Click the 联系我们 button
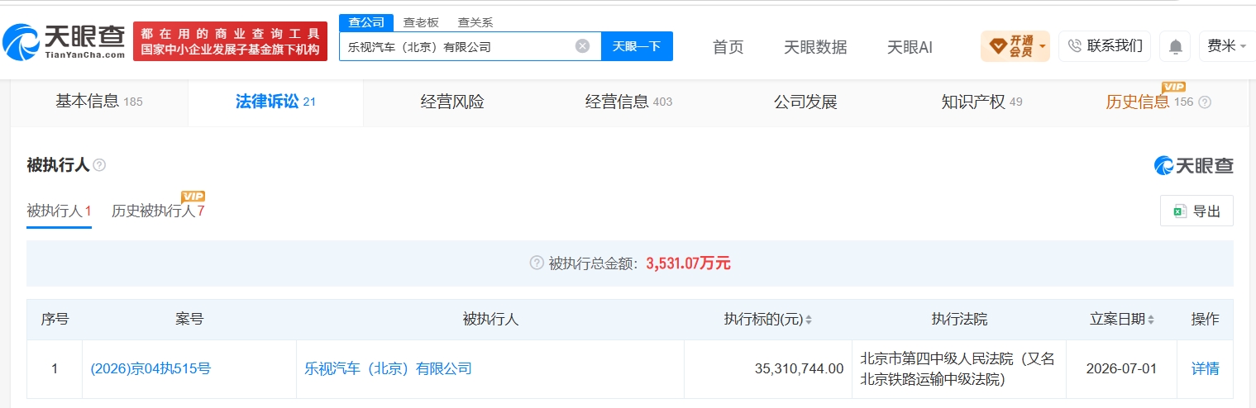This screenshot has height=408, width=1256. [1106, 46]
